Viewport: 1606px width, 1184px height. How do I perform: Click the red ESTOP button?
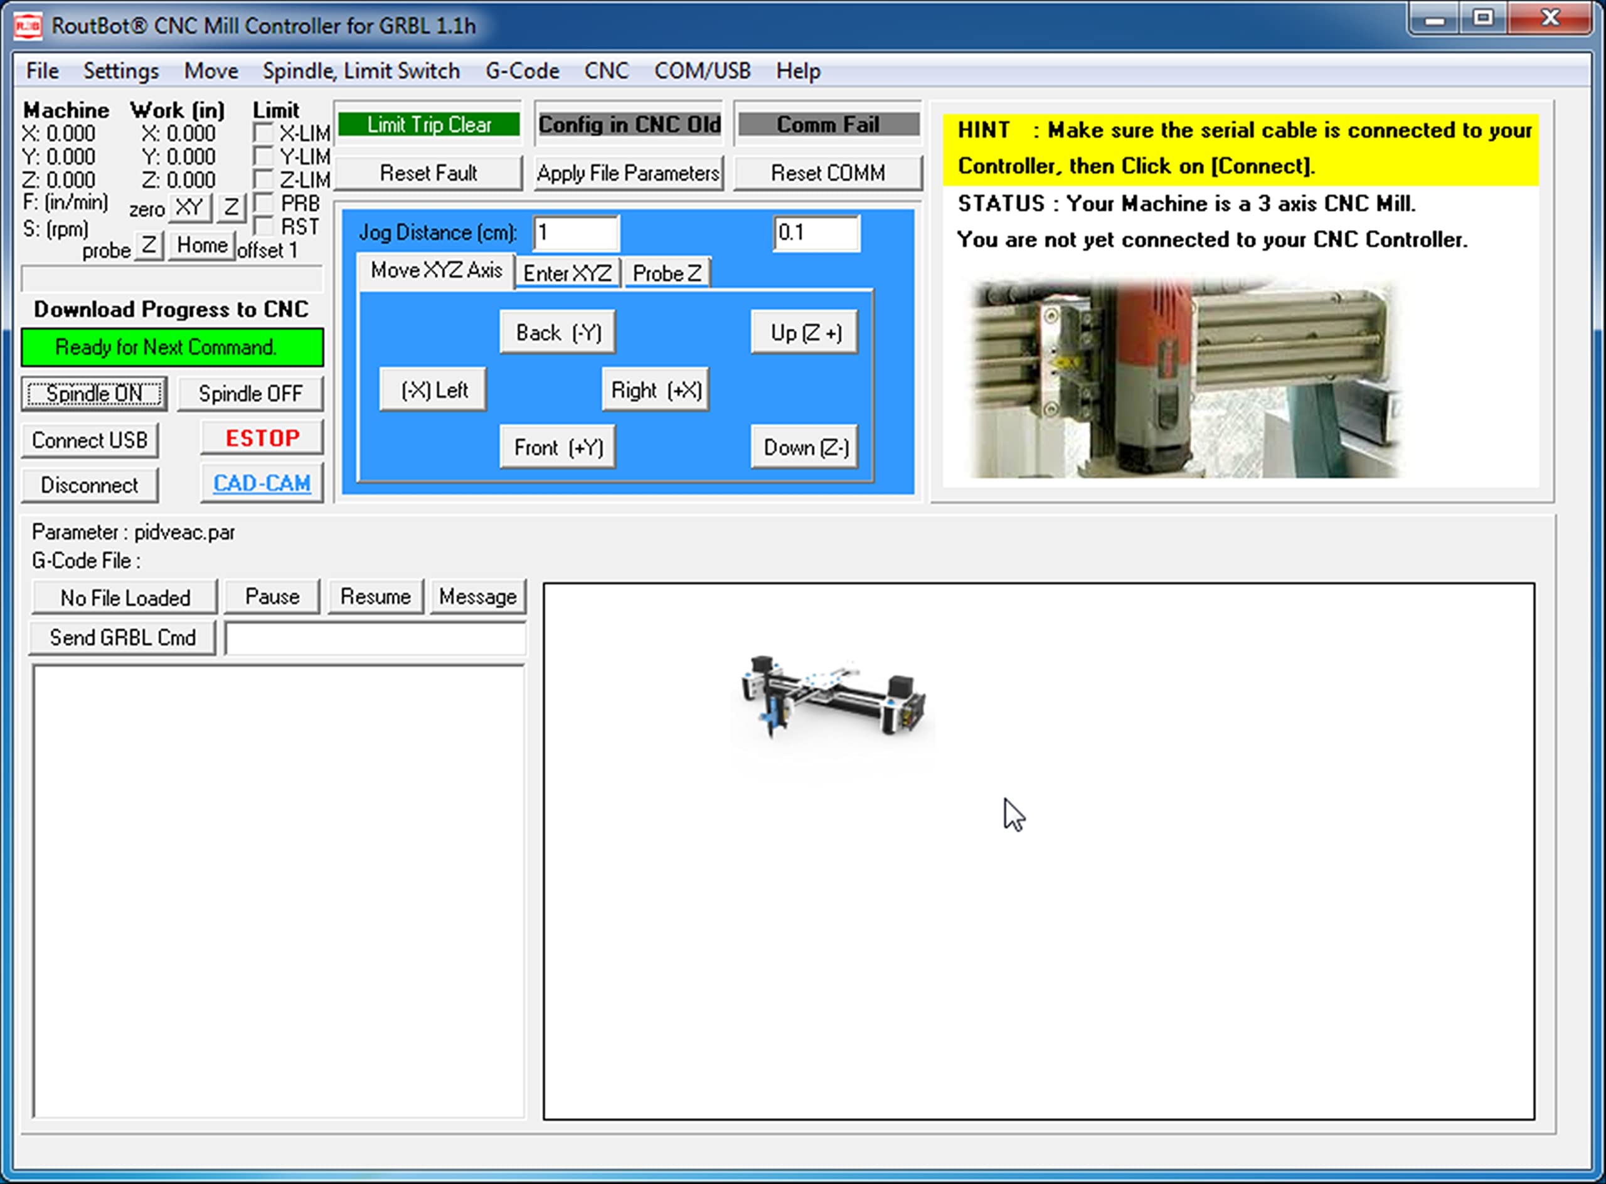click(262, 438)
